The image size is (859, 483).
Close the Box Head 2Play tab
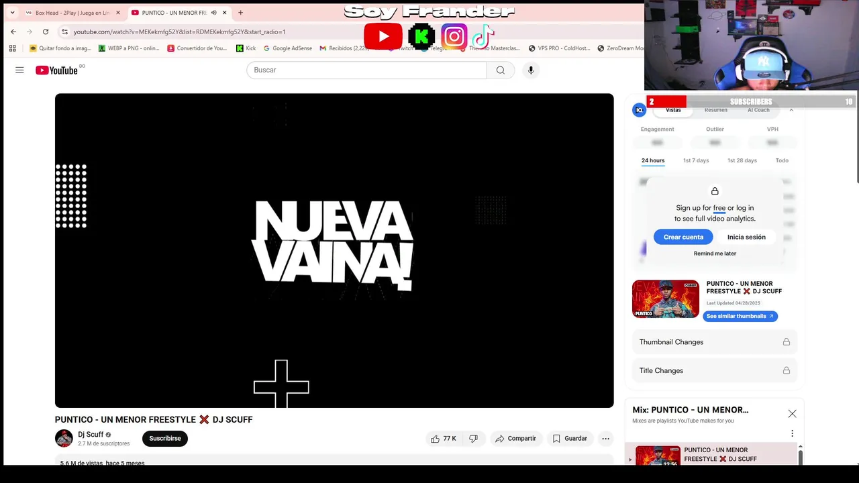pyautogui.click(x=118, y=13)
